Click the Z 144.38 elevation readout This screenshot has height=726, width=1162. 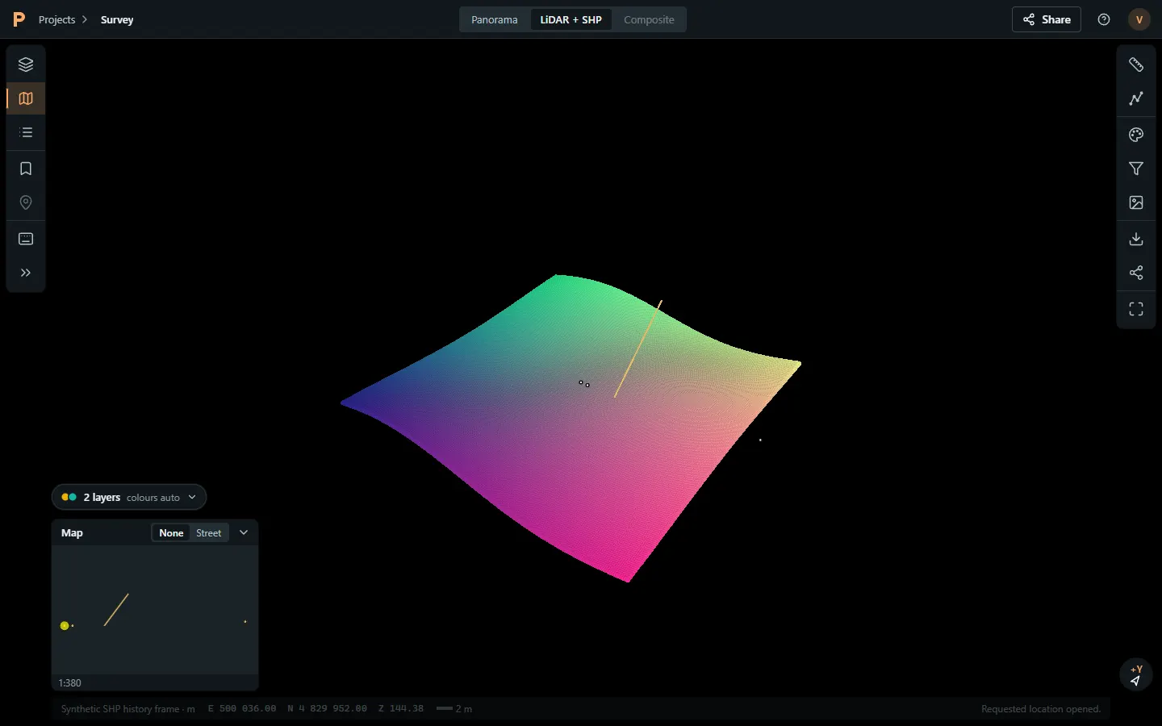[x=401, y=709]
